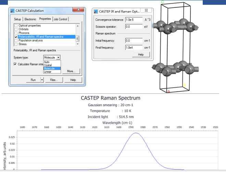
Task: Toggle the Polarizability, IR and Raman spectra checkbox
Action: [x=15, y=37]
